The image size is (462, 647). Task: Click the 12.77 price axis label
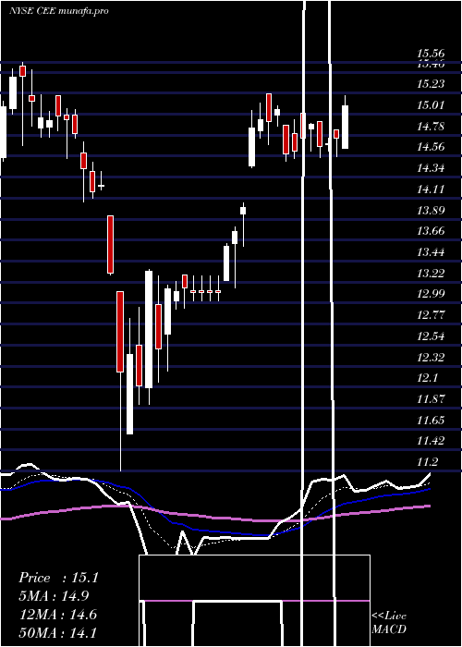click(x=431, y=315)
